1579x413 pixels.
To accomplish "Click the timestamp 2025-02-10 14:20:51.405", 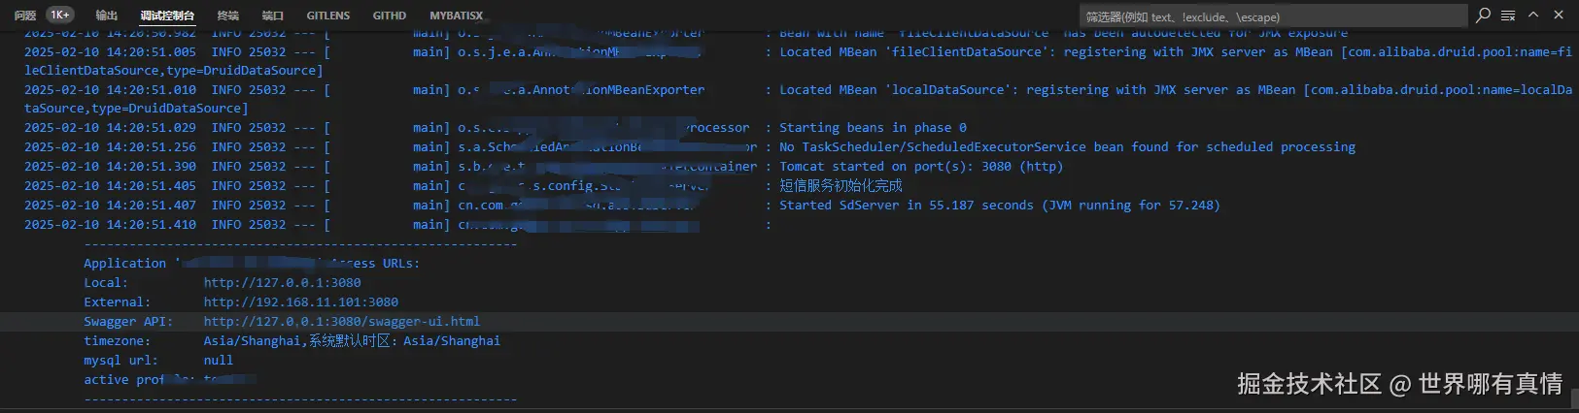I will [110, 186].
